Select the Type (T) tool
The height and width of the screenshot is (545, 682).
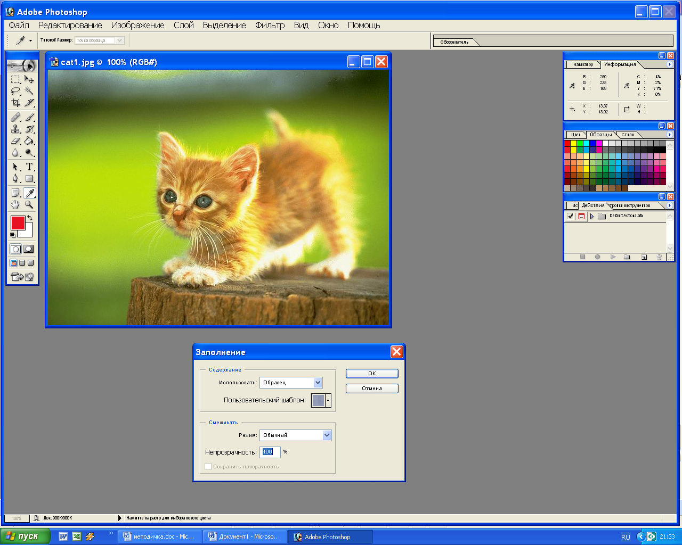coord(29,167)
